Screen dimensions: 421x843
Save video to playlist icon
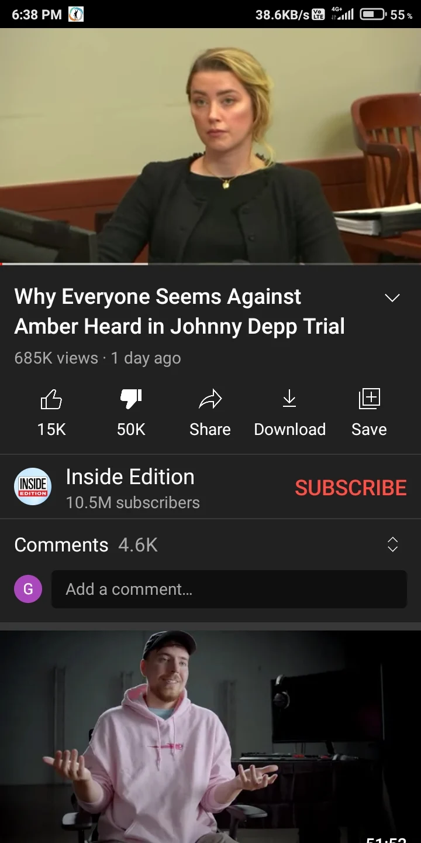[369, 399]
